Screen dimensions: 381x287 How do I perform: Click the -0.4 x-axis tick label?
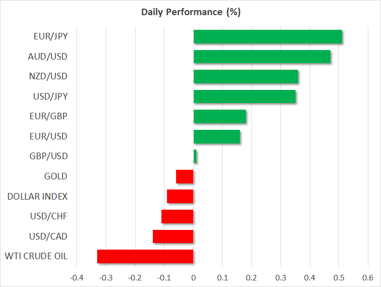click(76, 277)
